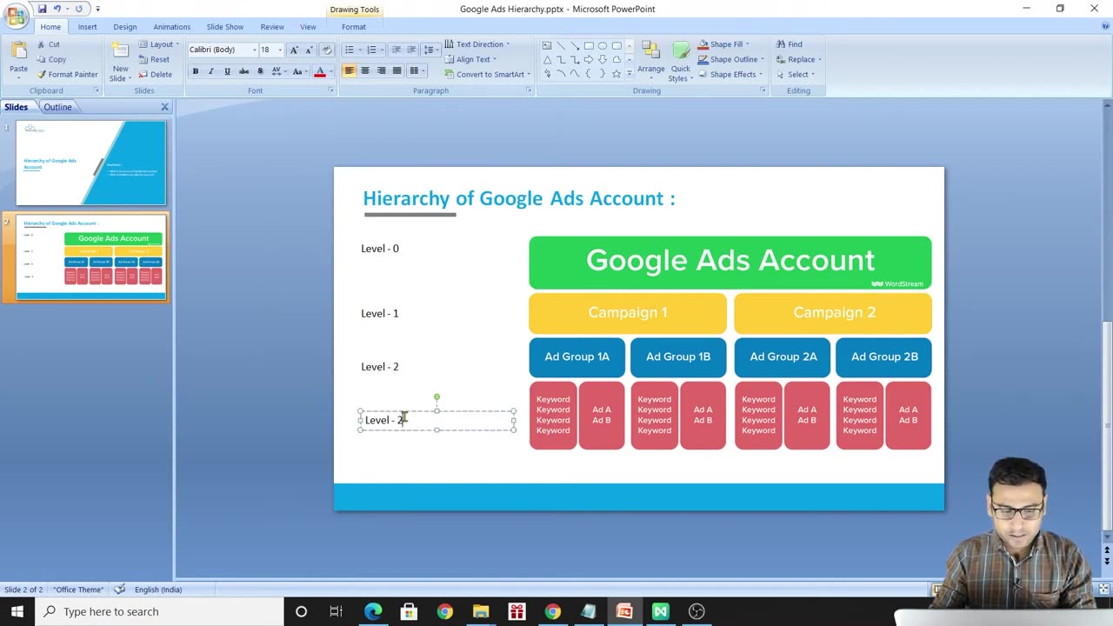Cut the selected text box
This screenshot has width=1113, height=626.
click(49, 44)
